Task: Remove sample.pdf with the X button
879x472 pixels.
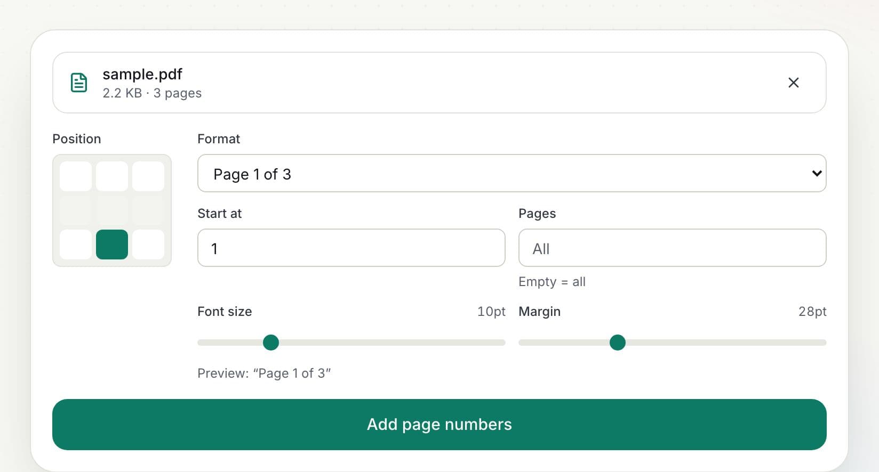Action: pyautogui.click(x=794, y=83)
